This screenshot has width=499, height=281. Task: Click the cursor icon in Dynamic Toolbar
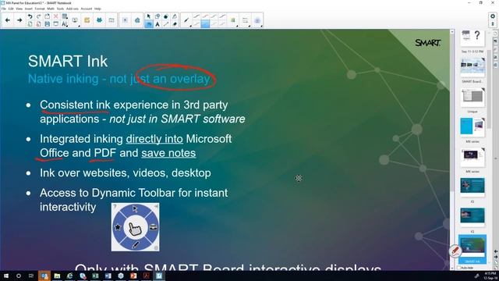tap(135, 209)
